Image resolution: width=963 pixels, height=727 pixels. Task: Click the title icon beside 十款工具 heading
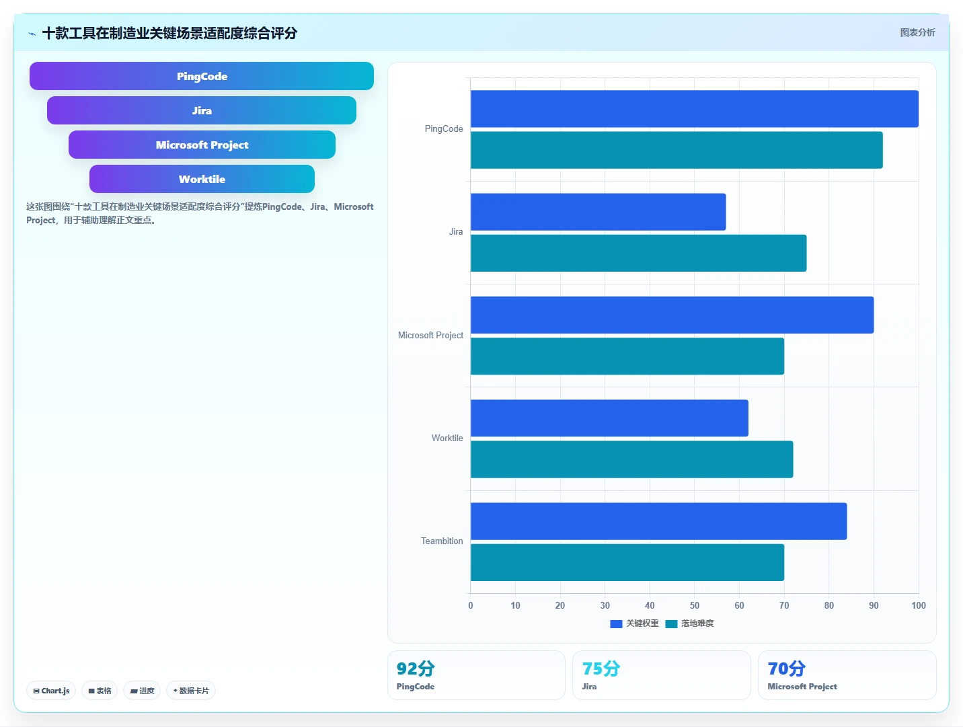pos(32,34)
